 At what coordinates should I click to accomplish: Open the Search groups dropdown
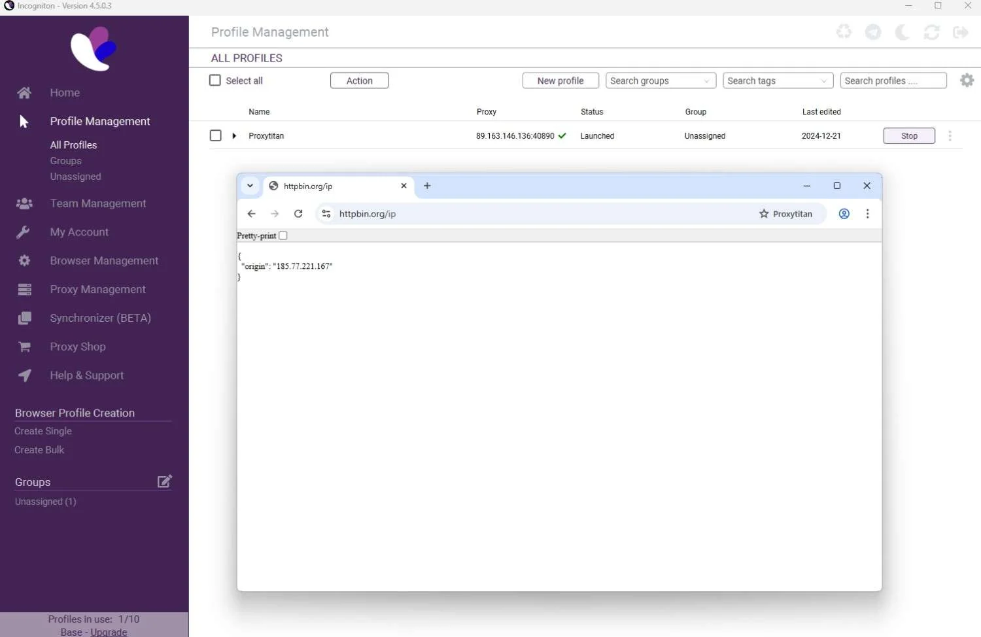point(661,80)
